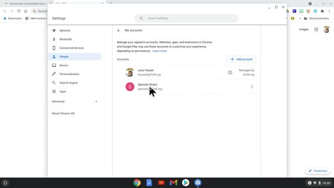Viewport: 334px width, 188px height.
Task: Go to the Chrome browser home page
Action: 26,11
